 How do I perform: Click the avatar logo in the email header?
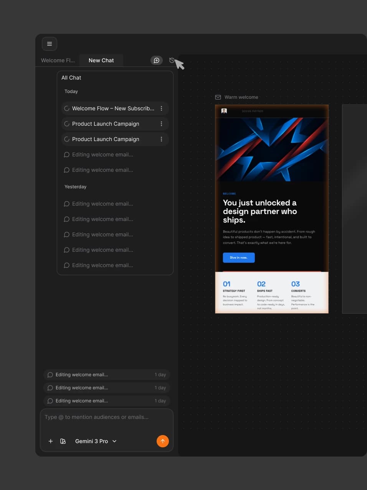[224, 111]
